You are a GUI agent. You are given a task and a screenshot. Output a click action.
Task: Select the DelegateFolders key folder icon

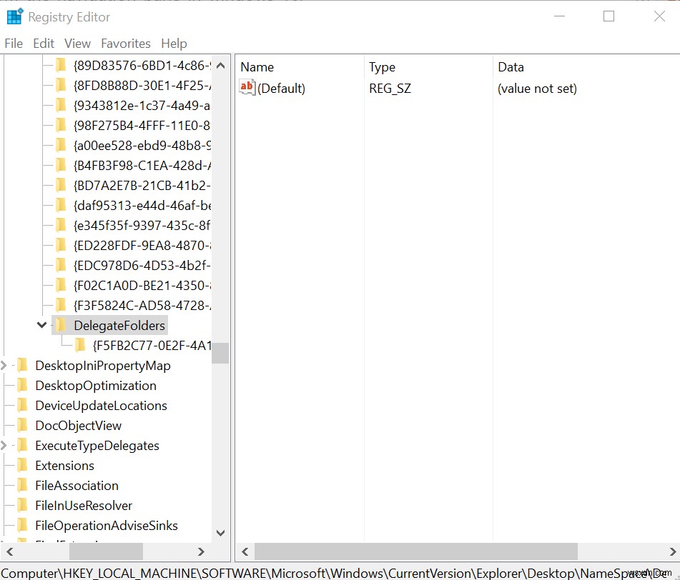(60, 325)
